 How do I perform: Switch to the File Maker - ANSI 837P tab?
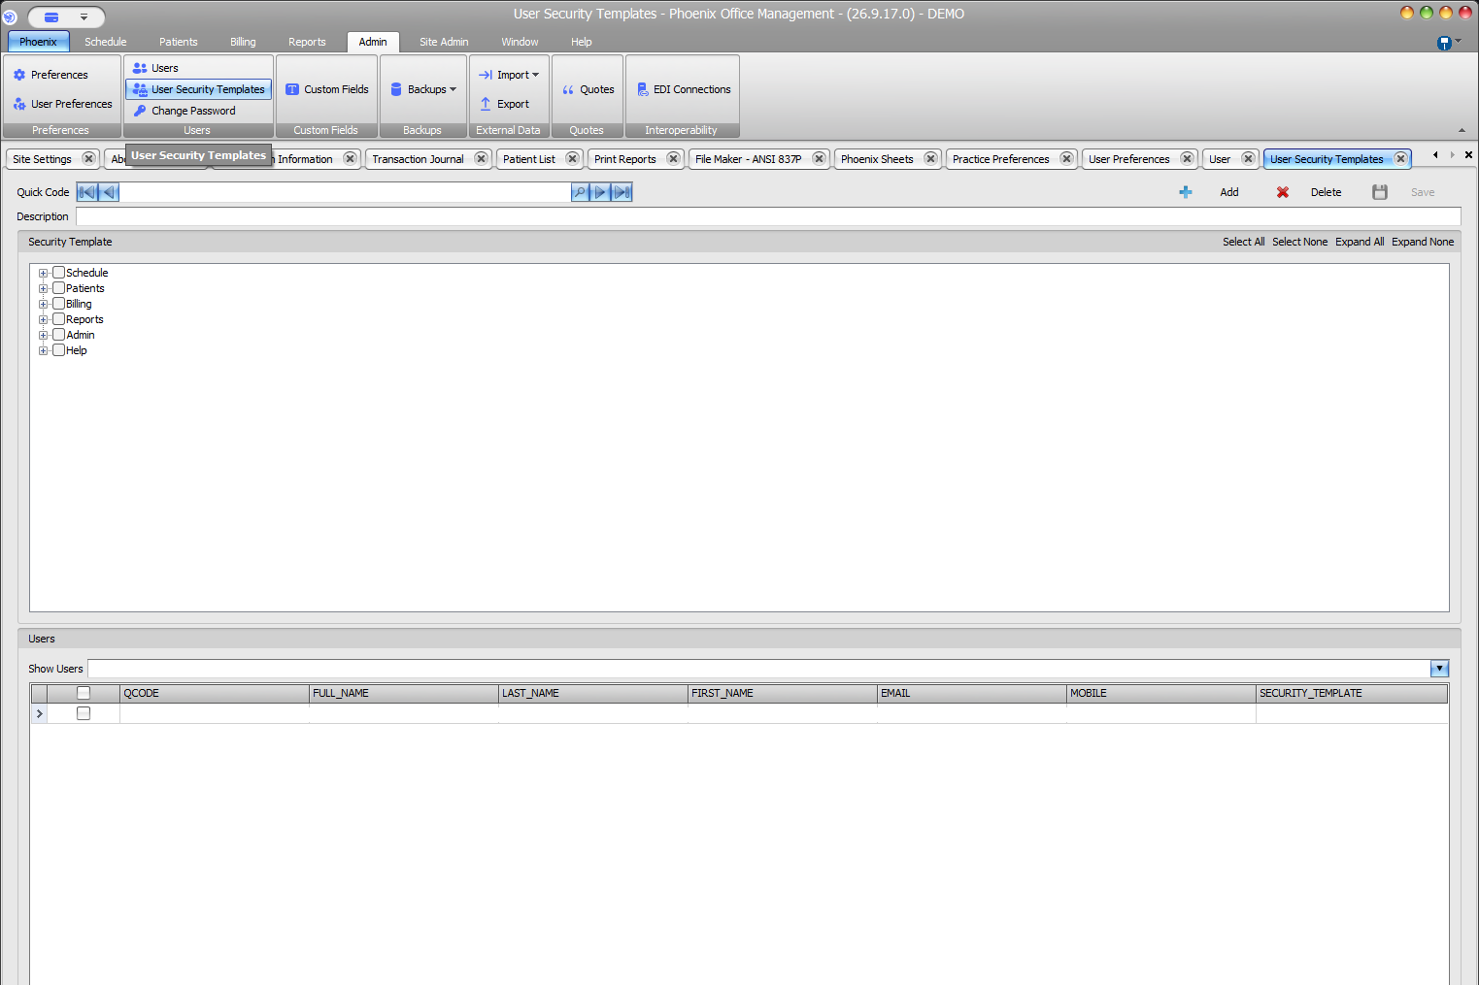749,159
